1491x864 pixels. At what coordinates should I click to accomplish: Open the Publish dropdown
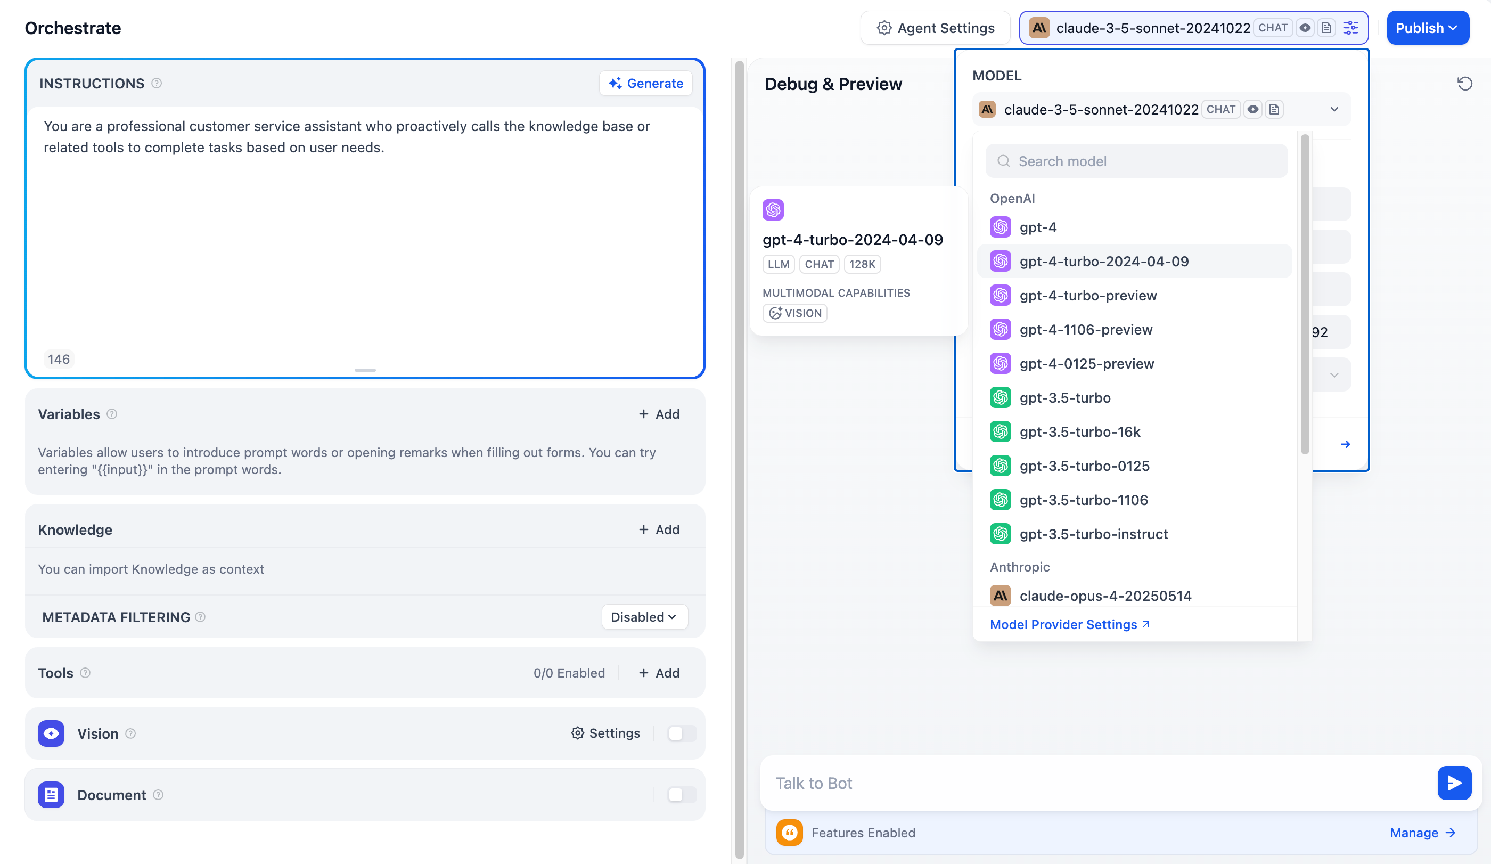tap(1428, 28)
